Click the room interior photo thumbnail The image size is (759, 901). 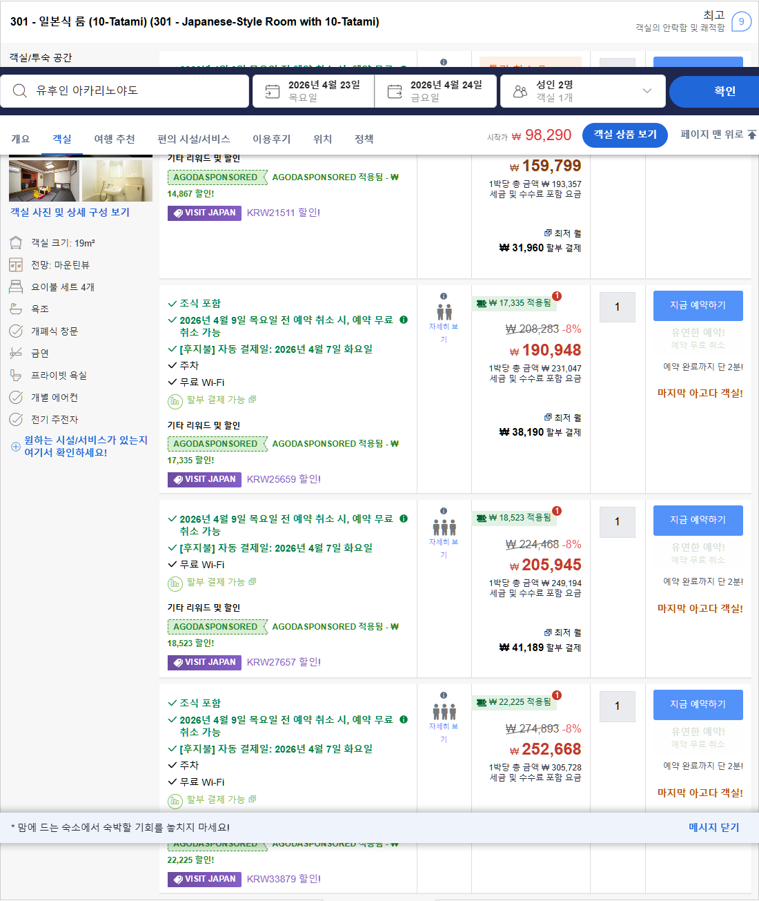[x=44, y=180]
